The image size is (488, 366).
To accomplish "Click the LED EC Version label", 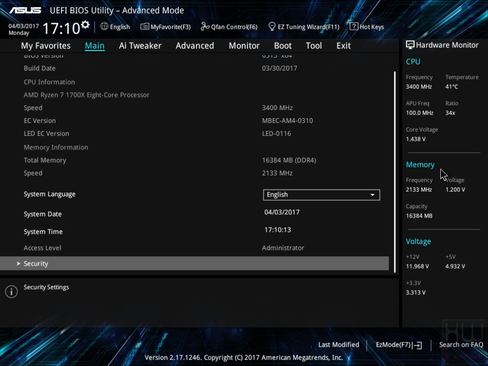I will point(47,134).
